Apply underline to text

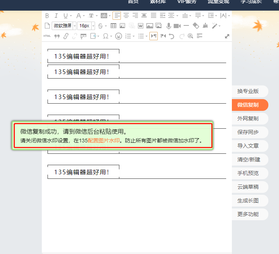pyautogui.click(x=65, y=16)
